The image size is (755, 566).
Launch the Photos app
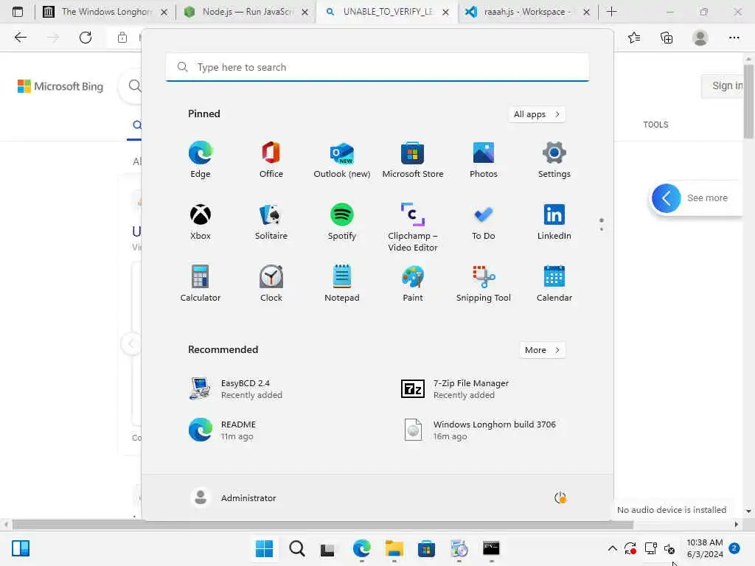[484, 160]
